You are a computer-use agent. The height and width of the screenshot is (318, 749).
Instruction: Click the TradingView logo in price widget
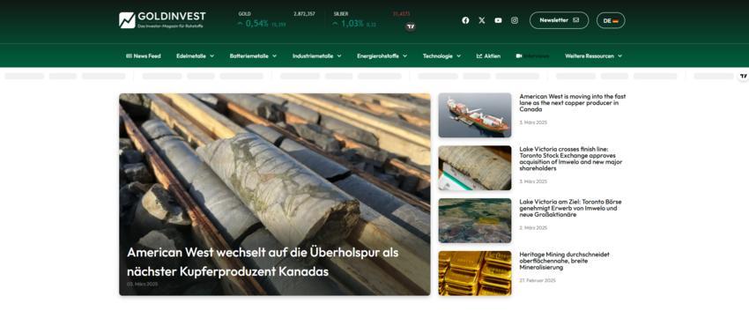click(x=411, y=26)
